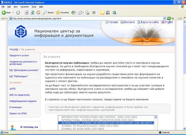Refresh the page using the toolbar icon

32,12
